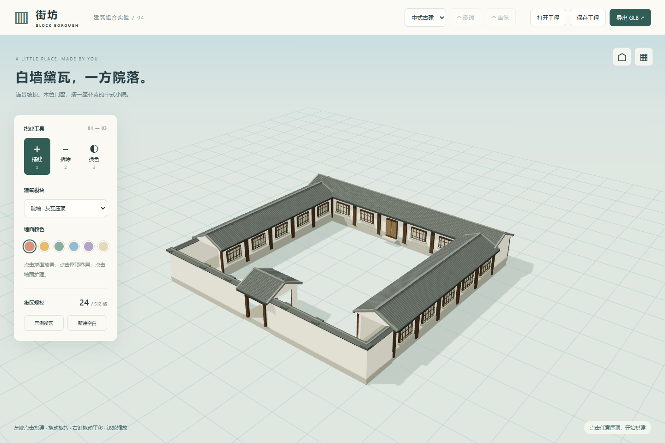Image resolution: width=665 pixels, height=443 pixels.
Task: Pick the beige wall color swatch
Action: (x=103, y=246)
